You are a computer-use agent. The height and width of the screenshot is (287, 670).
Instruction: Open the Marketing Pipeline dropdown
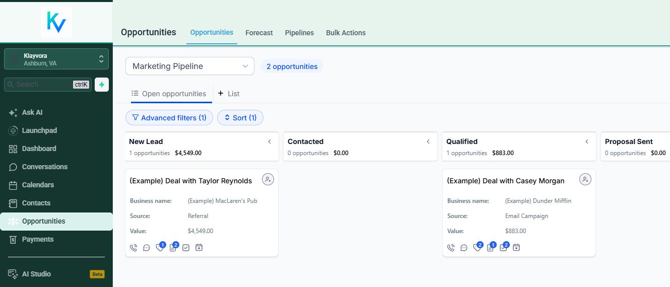[x=190, y=66]
